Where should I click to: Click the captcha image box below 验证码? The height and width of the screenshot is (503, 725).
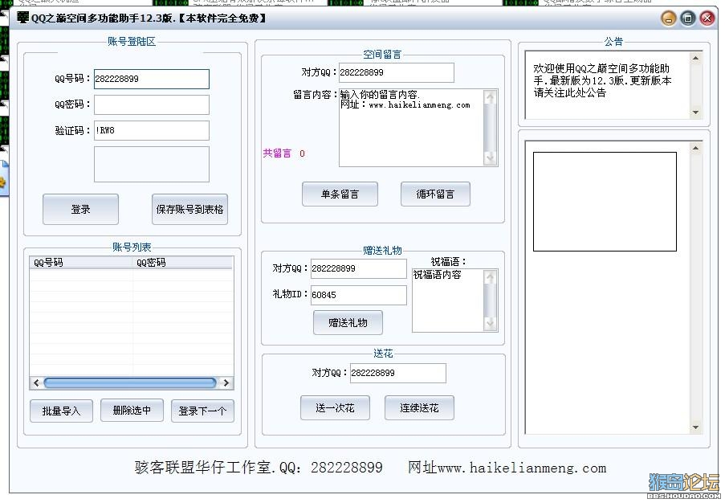pyautogui.click(x=152, y=164)
